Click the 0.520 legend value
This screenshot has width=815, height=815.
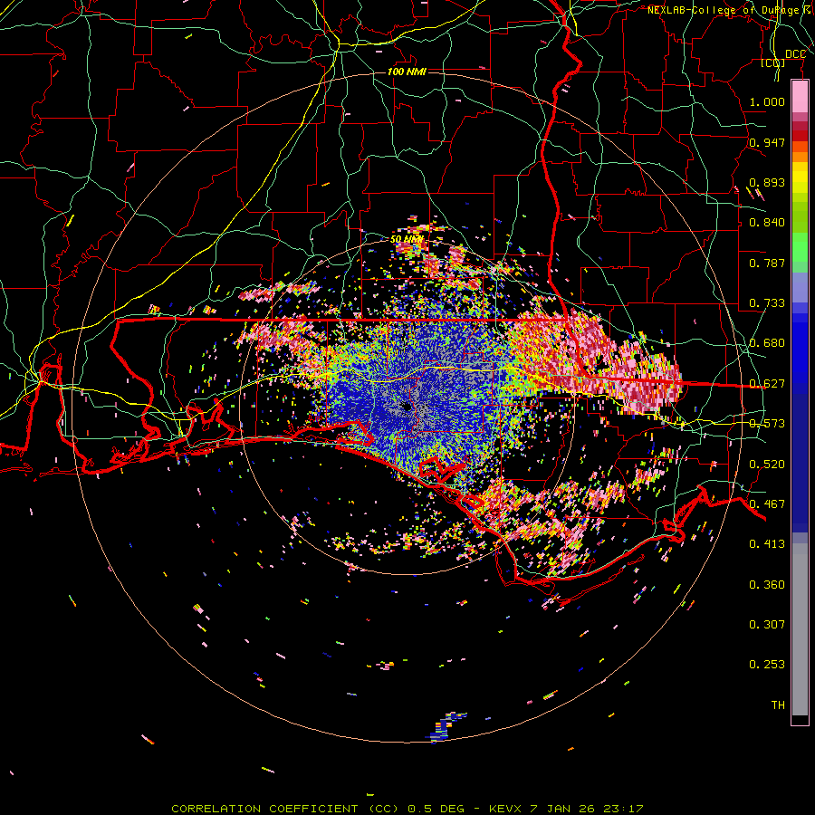coord(767,464)
